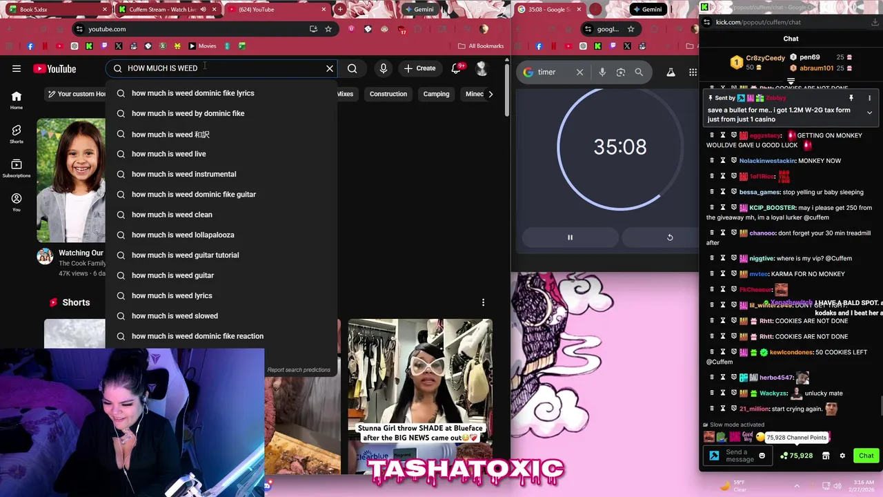Click Google voice search microphone
The width and height of the screenshot is (883, 497).
coord(602,72)
